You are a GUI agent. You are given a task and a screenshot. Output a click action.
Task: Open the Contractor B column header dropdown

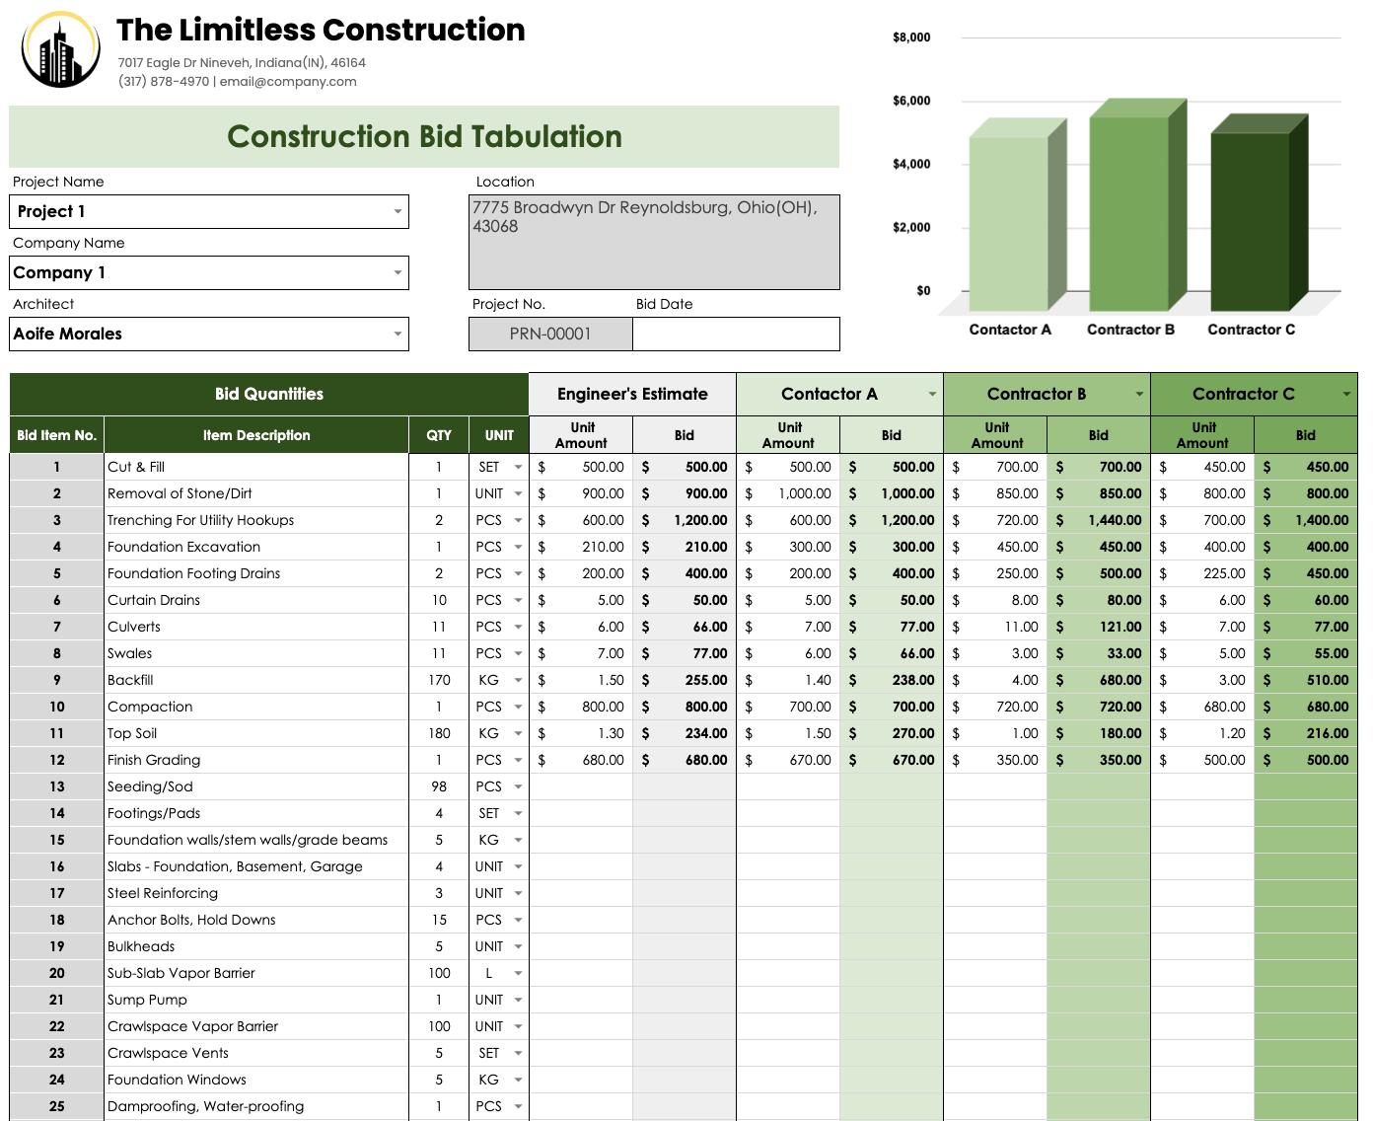(1139, 395)
